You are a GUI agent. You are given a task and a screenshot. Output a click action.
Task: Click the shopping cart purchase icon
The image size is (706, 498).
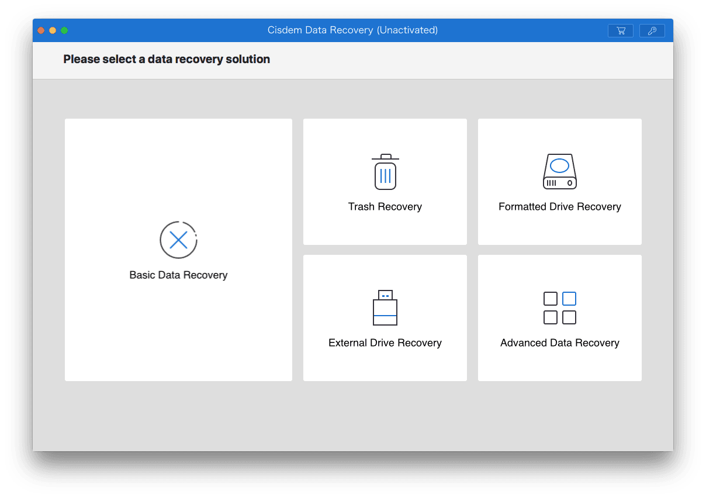coord(621,31)
